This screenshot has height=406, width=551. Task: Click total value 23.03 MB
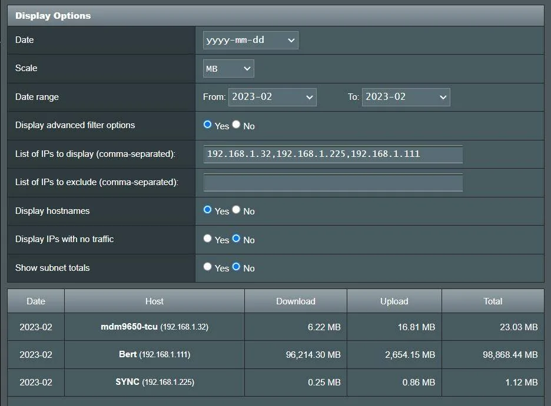519,327
